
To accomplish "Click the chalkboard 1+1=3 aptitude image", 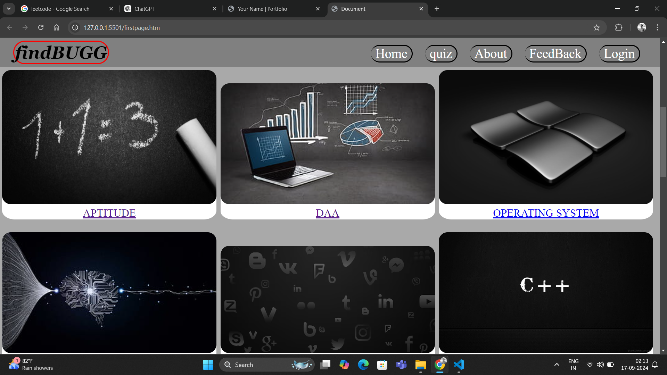I will click(109, 137).
